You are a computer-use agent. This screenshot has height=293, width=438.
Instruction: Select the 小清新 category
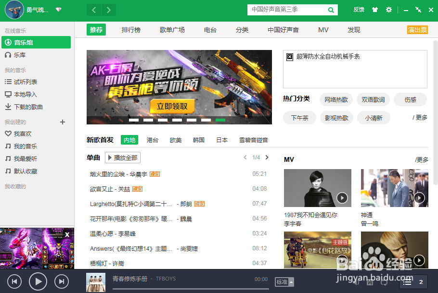[x=374, y=118]
